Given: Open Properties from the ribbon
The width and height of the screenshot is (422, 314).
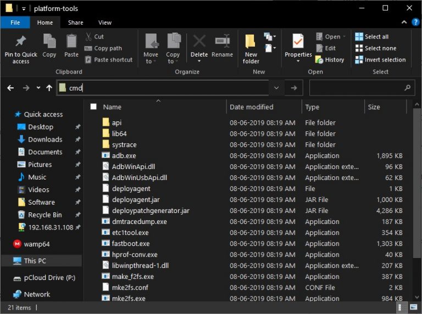Looking at the screenshot, I should [x=298, y=42].
